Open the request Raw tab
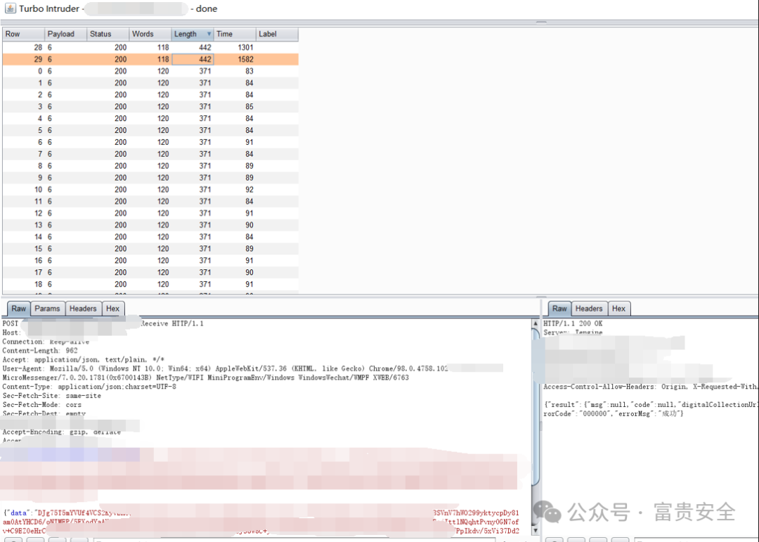This screenshot has height=542, width=759. [19, 309]
